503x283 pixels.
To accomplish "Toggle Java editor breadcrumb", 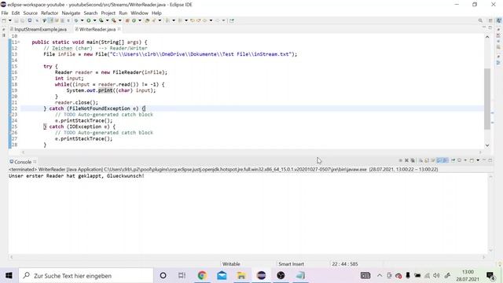I will coord(44,20).
